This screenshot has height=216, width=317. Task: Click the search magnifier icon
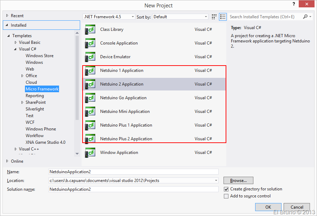click(x=305, y=16)
